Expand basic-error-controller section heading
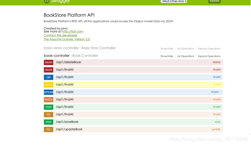 [x=80, y=48]
